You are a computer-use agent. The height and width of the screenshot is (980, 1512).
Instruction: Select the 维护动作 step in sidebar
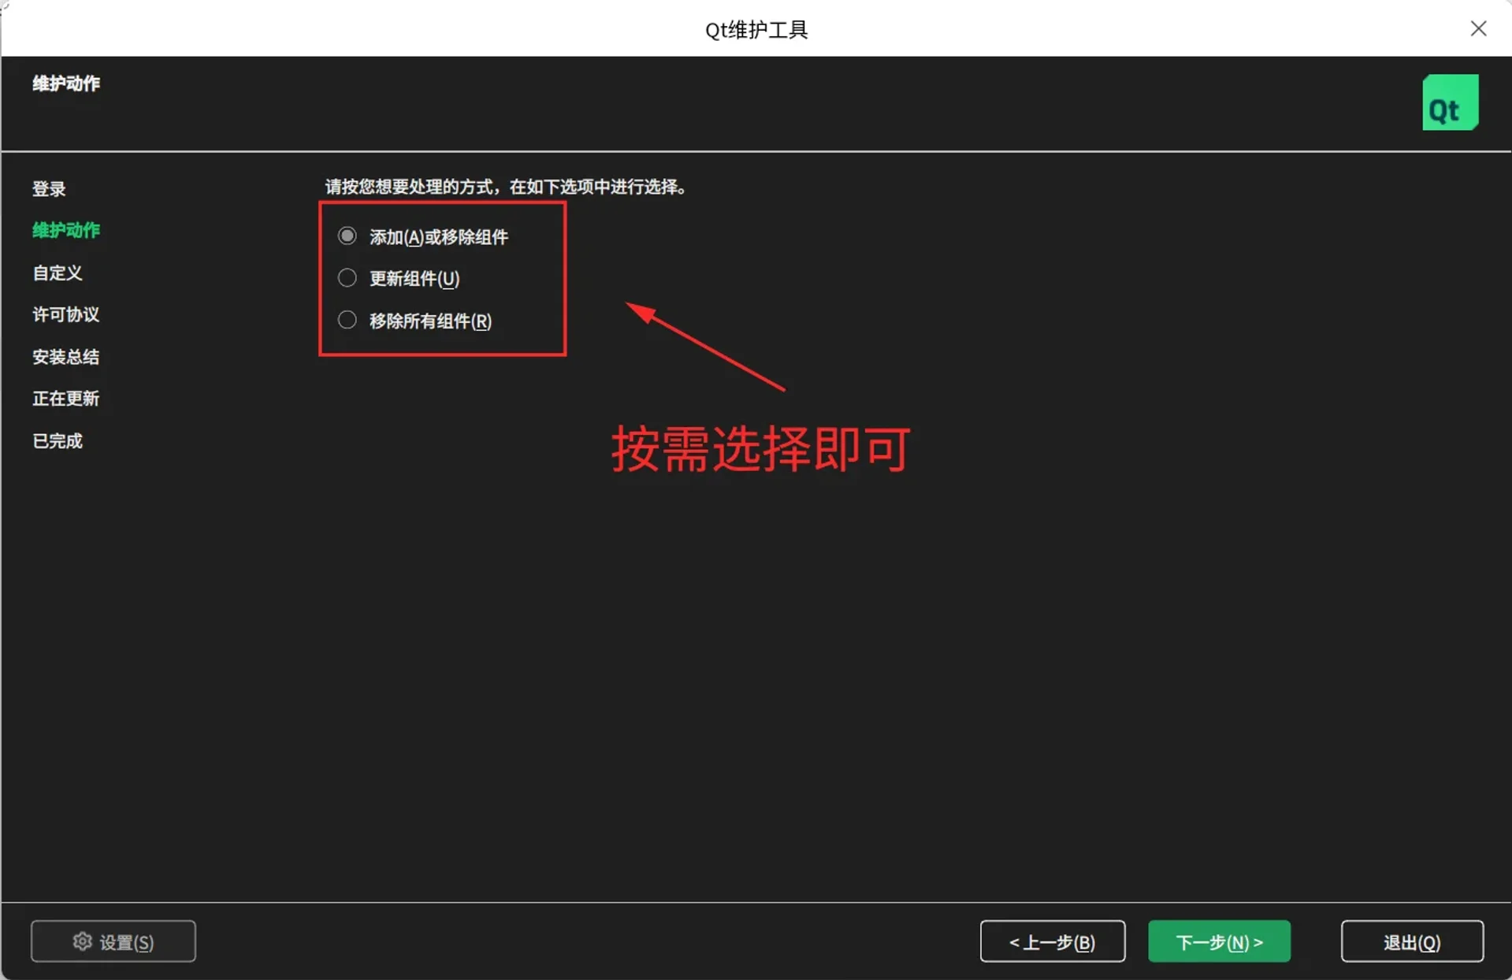click(66, 230)
